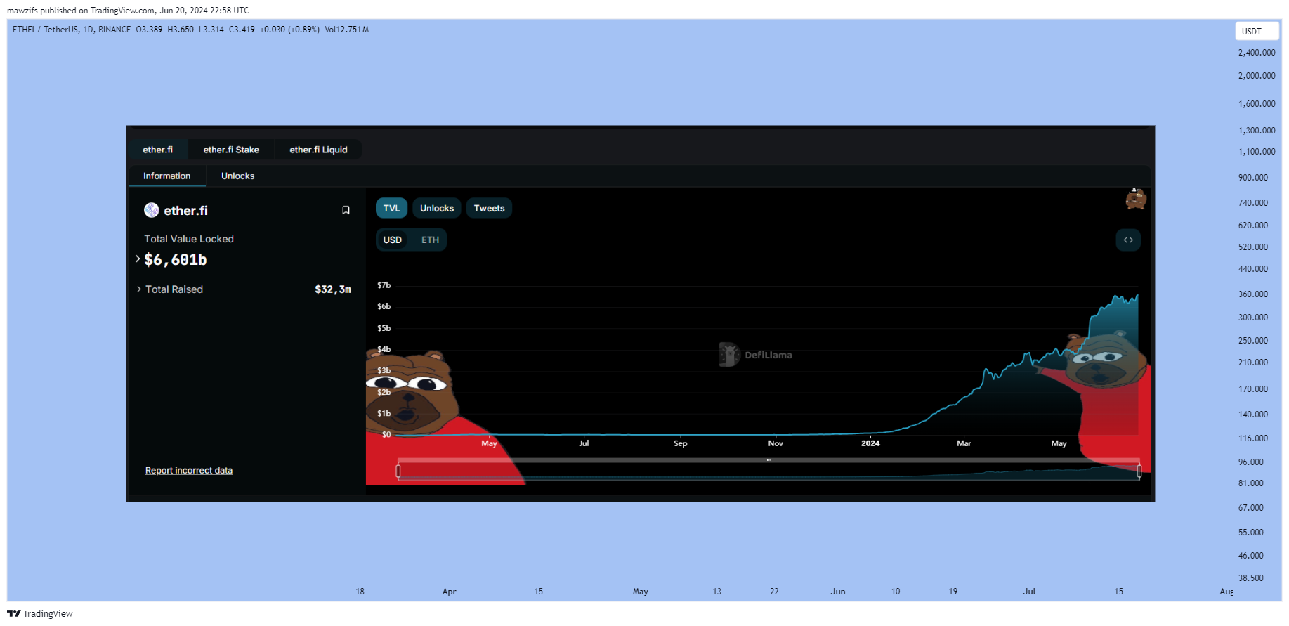Switch to ether.fi Stake tab
The width and height of the screenshot is (1289, 626).
[x=231, y=150]
